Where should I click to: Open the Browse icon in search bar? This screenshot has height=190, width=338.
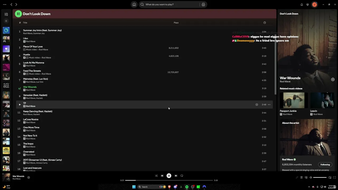point(203,4)
